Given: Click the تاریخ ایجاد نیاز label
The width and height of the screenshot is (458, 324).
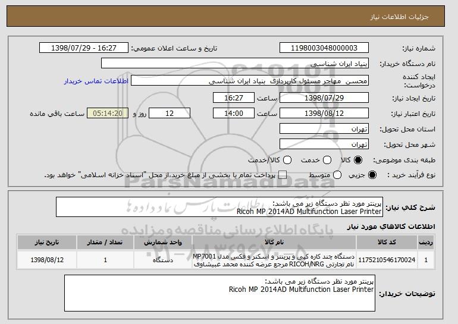Looking at the screenshot, I should 413,98.
